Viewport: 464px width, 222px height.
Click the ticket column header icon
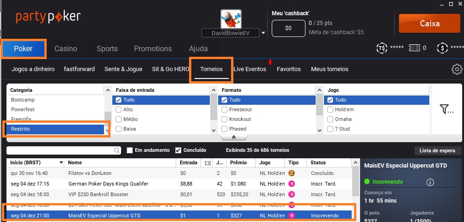pos(208,162)
